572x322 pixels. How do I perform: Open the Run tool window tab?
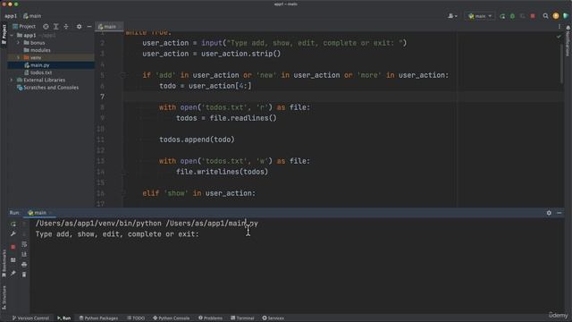pyautogui.click(x=63, y=318)
